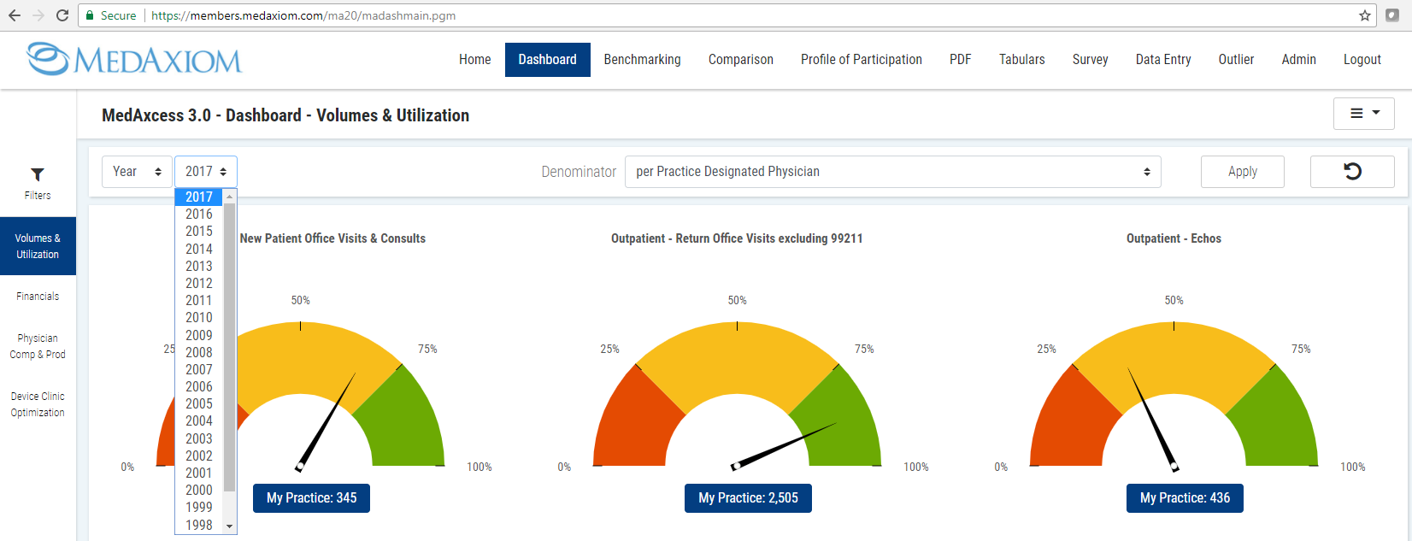Click the reset circular arrow icon
This screenshot has height=541, width=1412.
coord(1352,172)
